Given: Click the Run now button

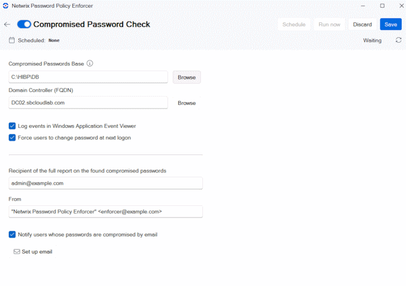Looking at the screenshot, I should [329, 24].
